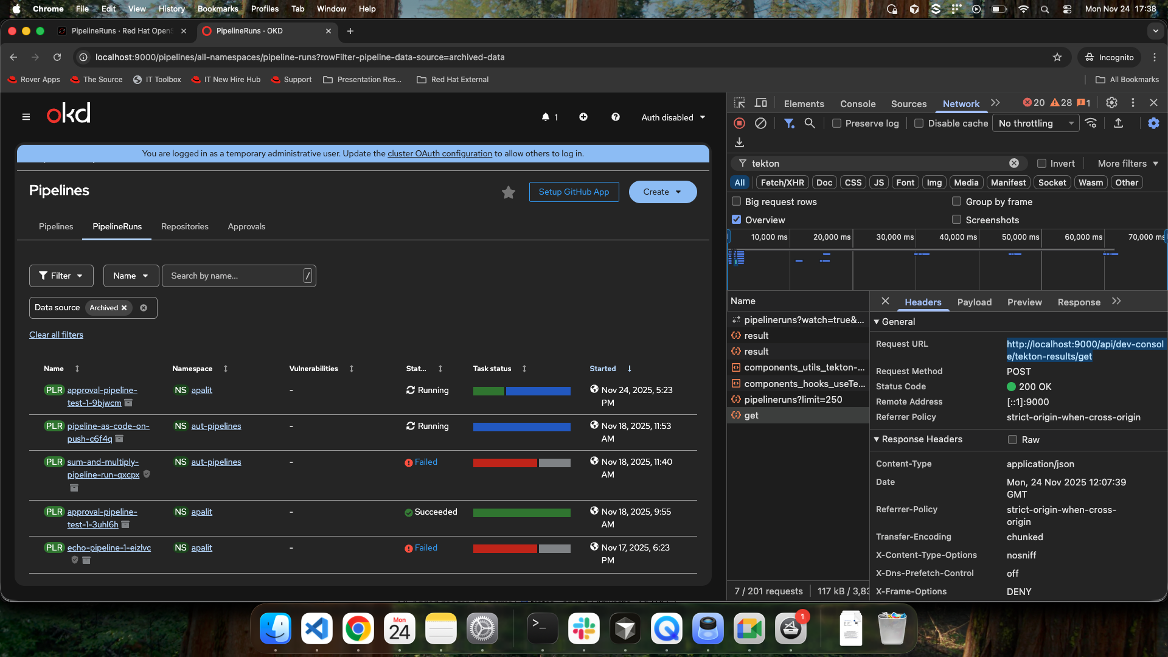Uncheck the Overview checkbox
1168x657 pixels.
[x=737, y=220]
